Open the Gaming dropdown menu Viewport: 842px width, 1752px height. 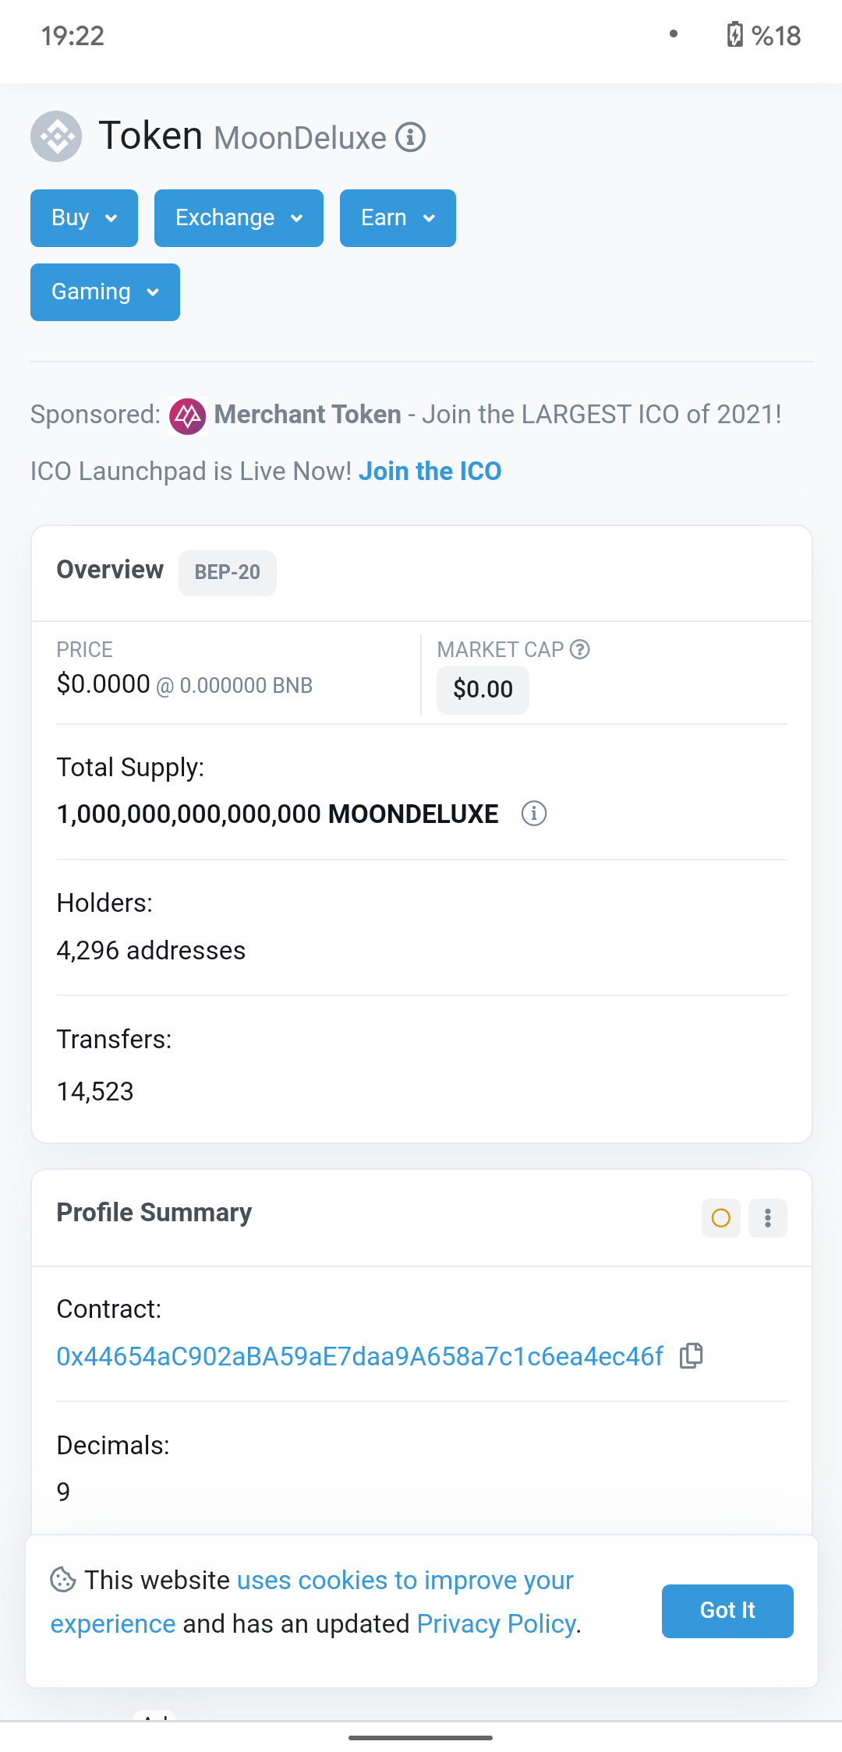(x=105, y=292)
